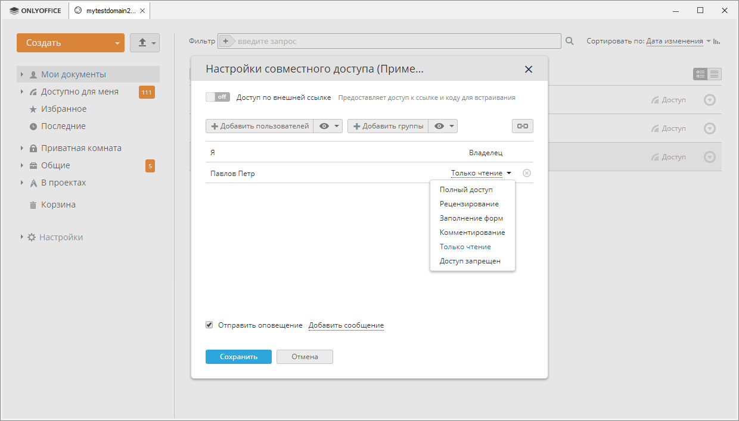The width and height of the screenshot is (739, 421).
Task: Click the plus icon in the filter field
Action: 225,41
